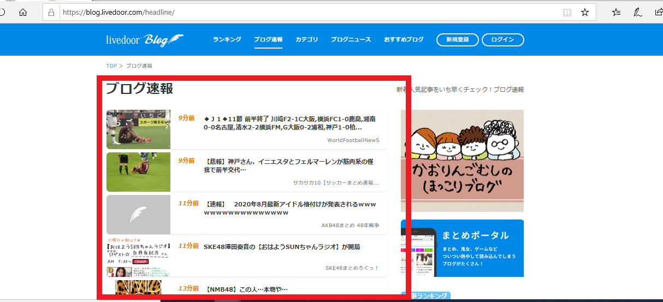The height and width of the screenshot is (302, 663).
Task: Click the 9分前 timestamp of the J1 article
Action: [186, 118]
